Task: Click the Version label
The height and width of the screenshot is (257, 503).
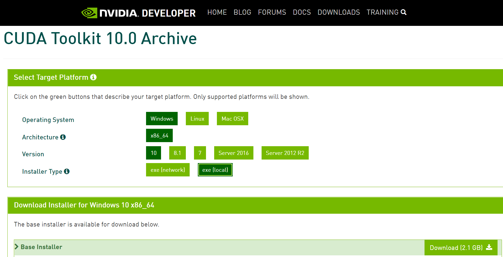Action: click(33, 154)
